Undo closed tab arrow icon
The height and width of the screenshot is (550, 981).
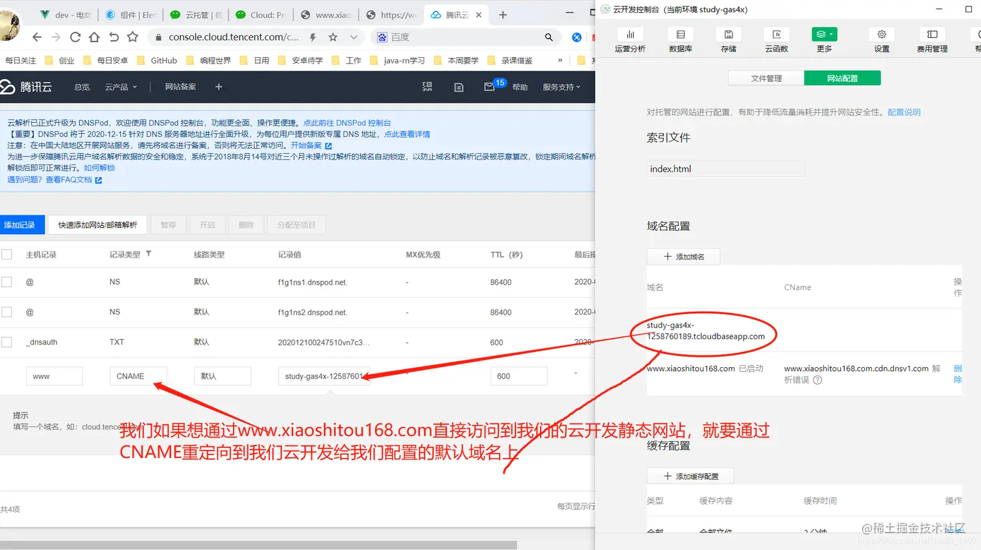114,37
